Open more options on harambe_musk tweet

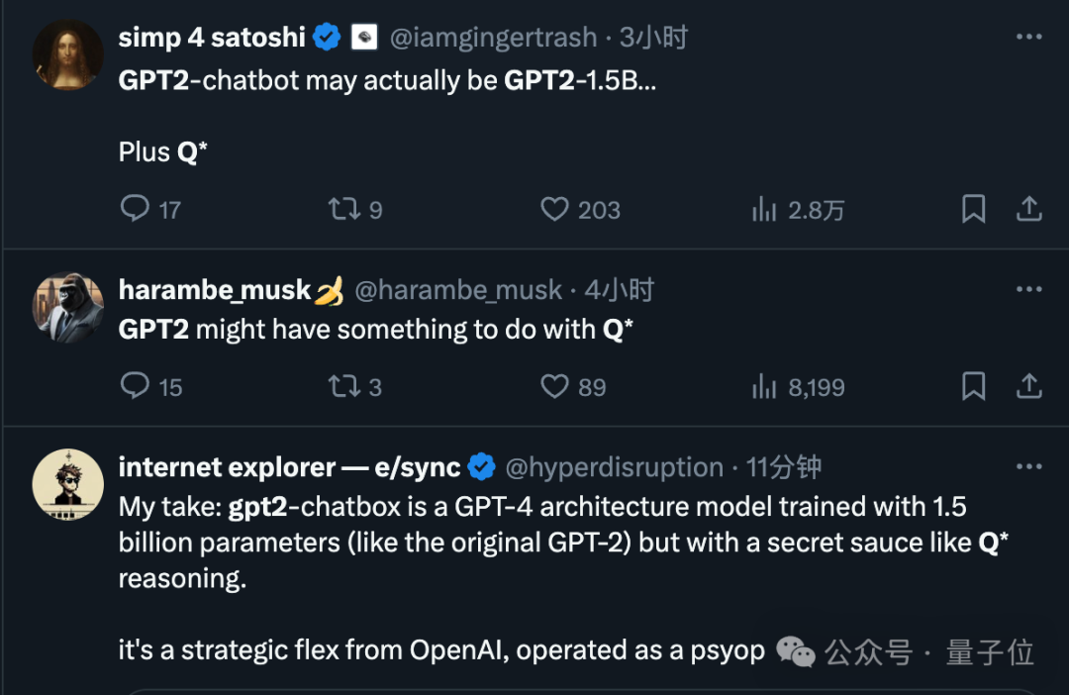(x=1028, y=290)
